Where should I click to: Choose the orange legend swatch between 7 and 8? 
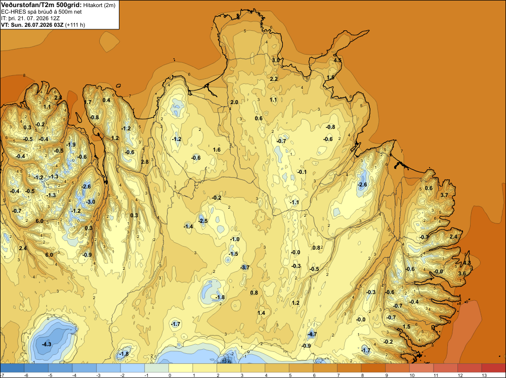tap(349, 368)
